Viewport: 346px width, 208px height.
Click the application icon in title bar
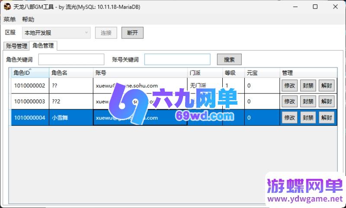pos(7,6)
